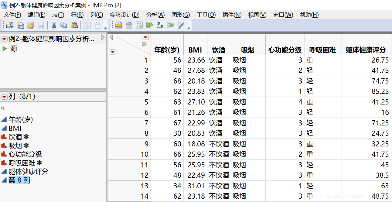This screenshot has height=202, width=392.
Task: Open the 分析(A) menu
Action: tap(155, 15)
